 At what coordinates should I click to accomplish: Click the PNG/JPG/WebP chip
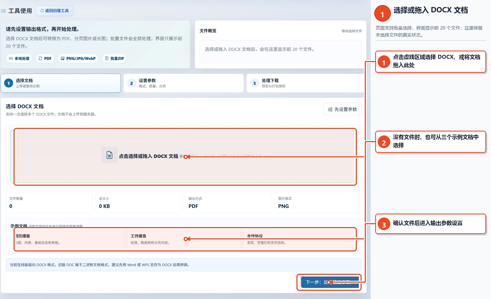point(78,58)
